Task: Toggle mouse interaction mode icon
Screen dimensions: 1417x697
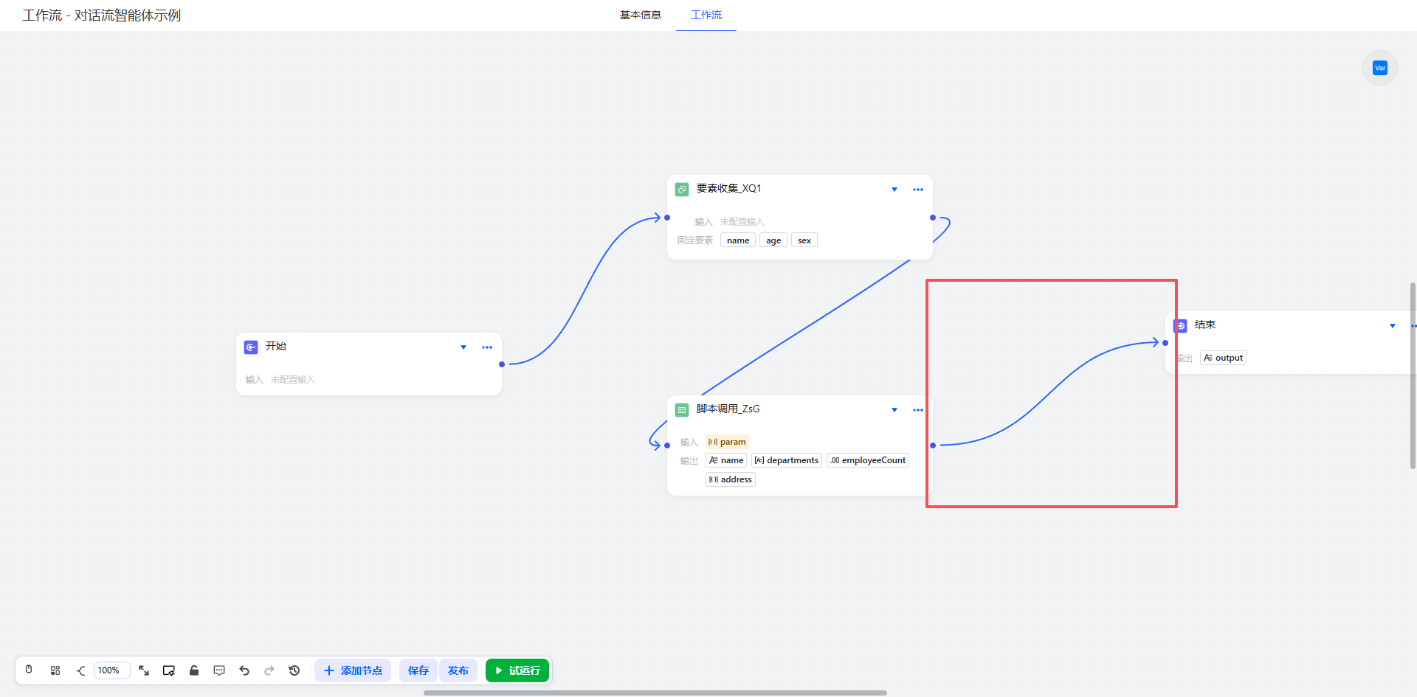Action: 29,670
